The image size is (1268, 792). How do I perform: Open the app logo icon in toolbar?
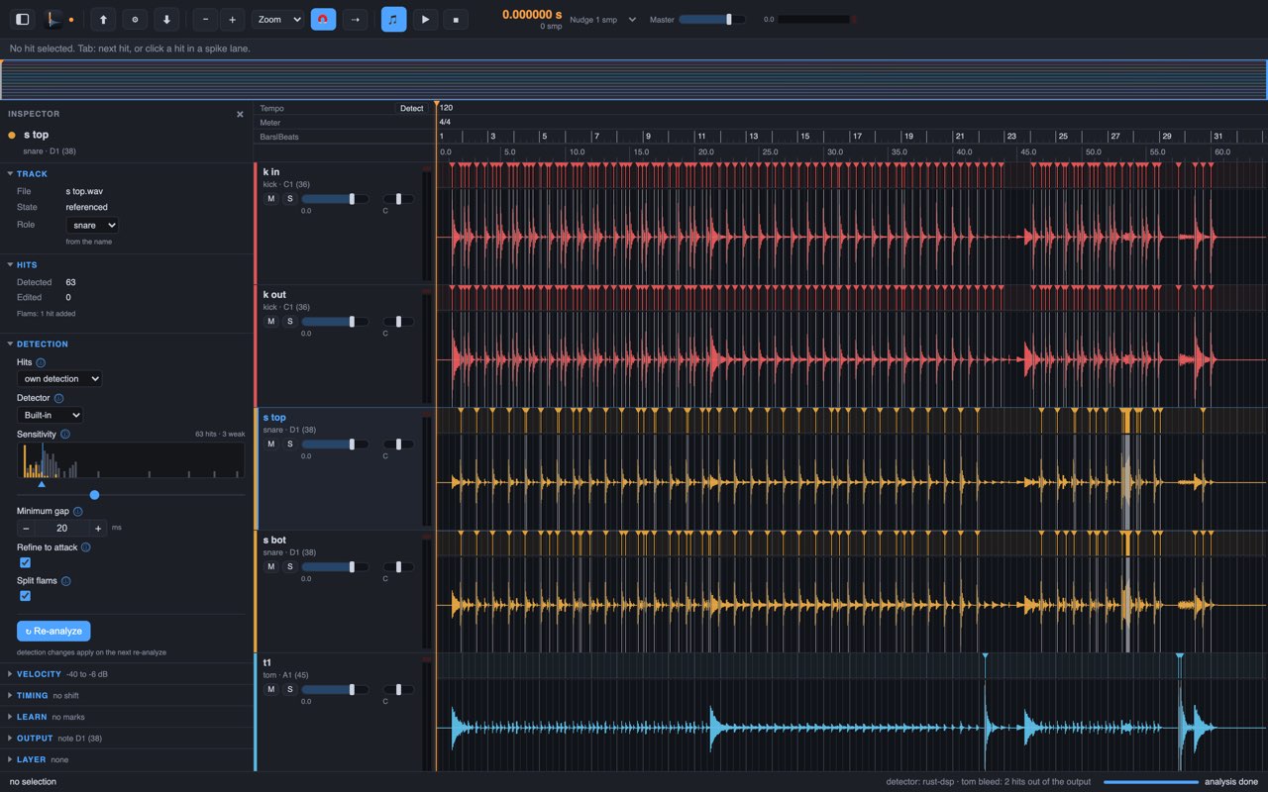tap(53, 19)
